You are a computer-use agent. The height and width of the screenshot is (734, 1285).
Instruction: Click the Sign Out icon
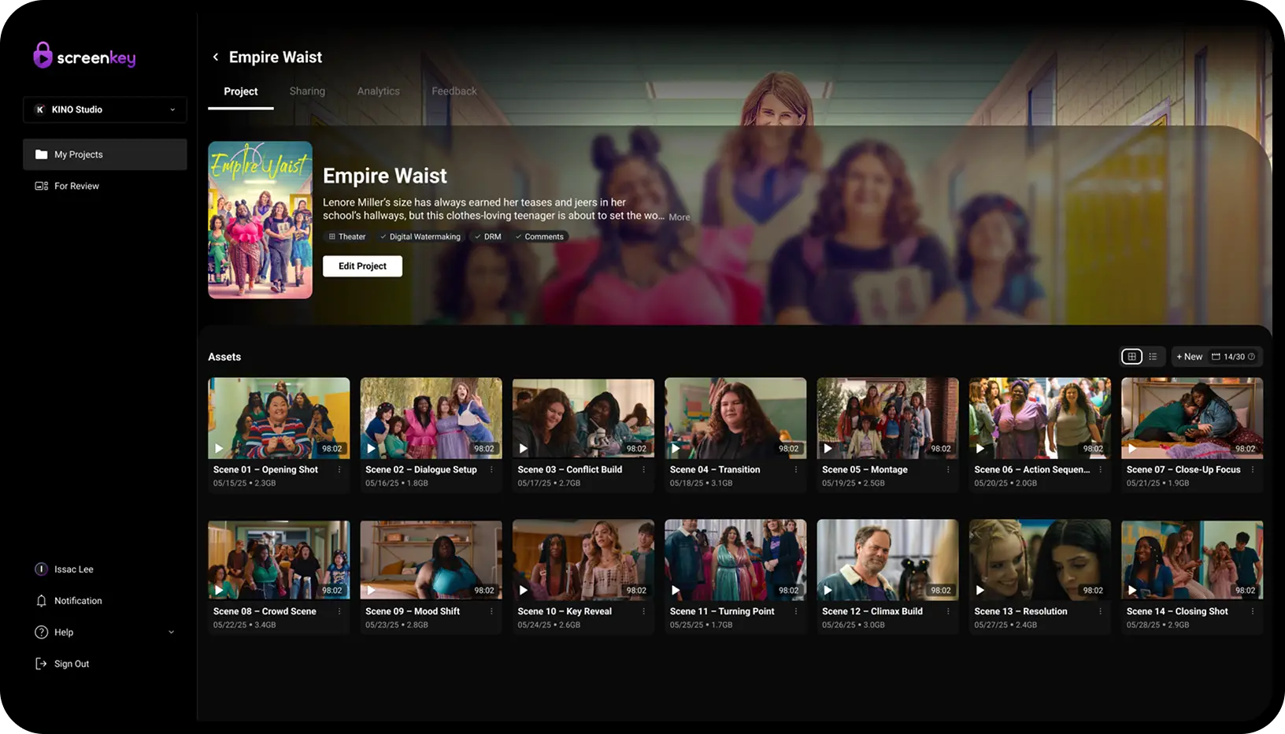pyautogui.click(x=42, y=664)
